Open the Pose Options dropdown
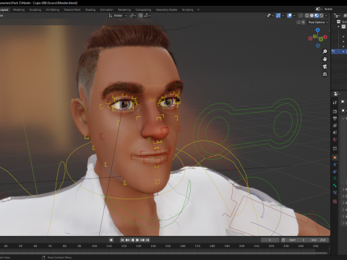Image resolution: width=347 pixels, height=260 pixels. (318, 22)
